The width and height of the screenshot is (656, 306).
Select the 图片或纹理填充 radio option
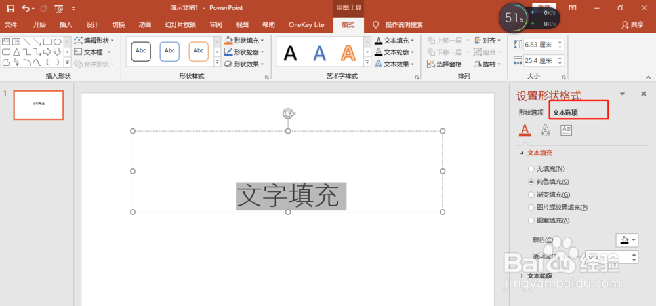pyautogui.click(x=531, y=207)
